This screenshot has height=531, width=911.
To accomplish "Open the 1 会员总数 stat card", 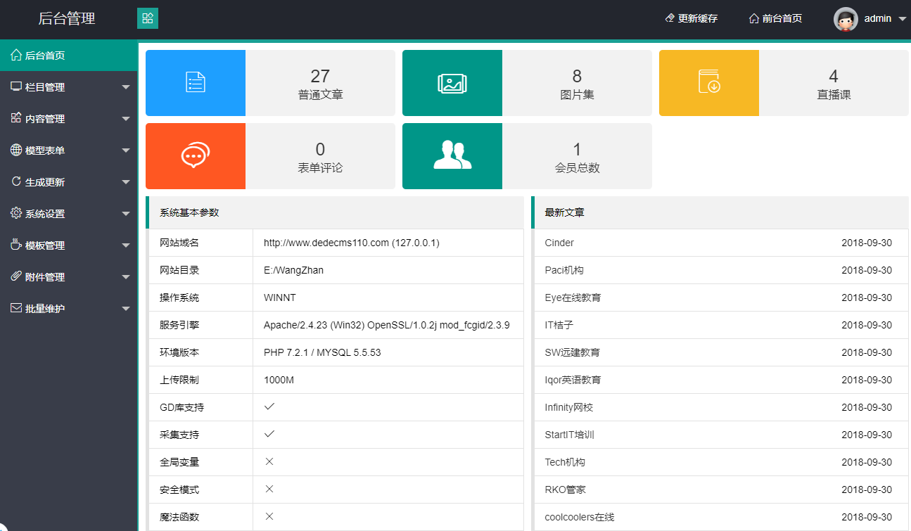I will coord(527,156).
